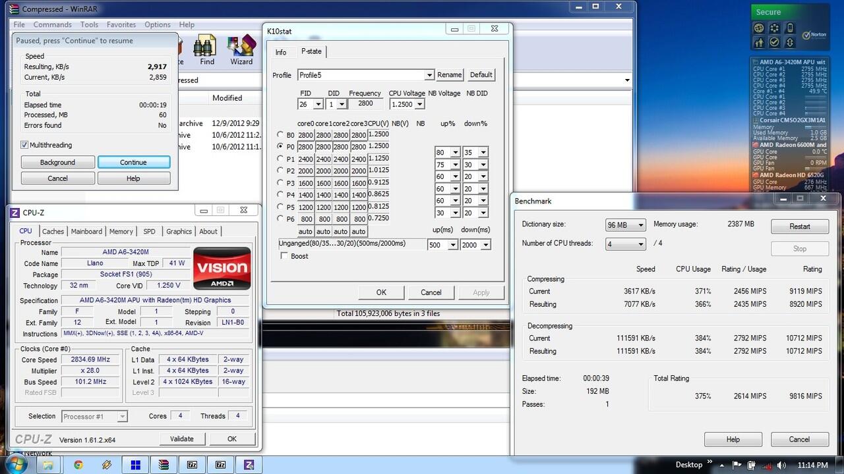Switch to the first 7-Zip taskbar button

192,465
